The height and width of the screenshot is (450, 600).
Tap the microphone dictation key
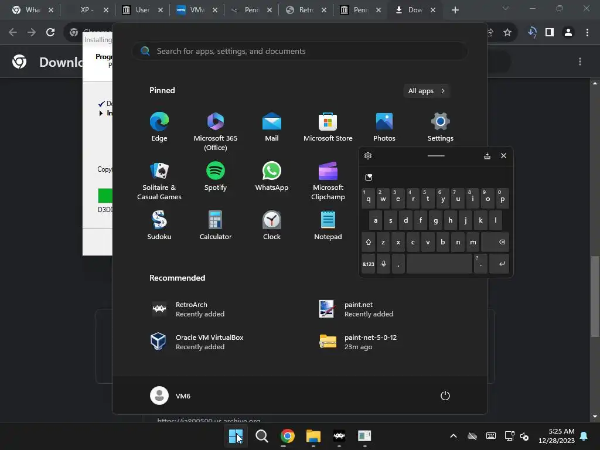(x=383, y=264)
